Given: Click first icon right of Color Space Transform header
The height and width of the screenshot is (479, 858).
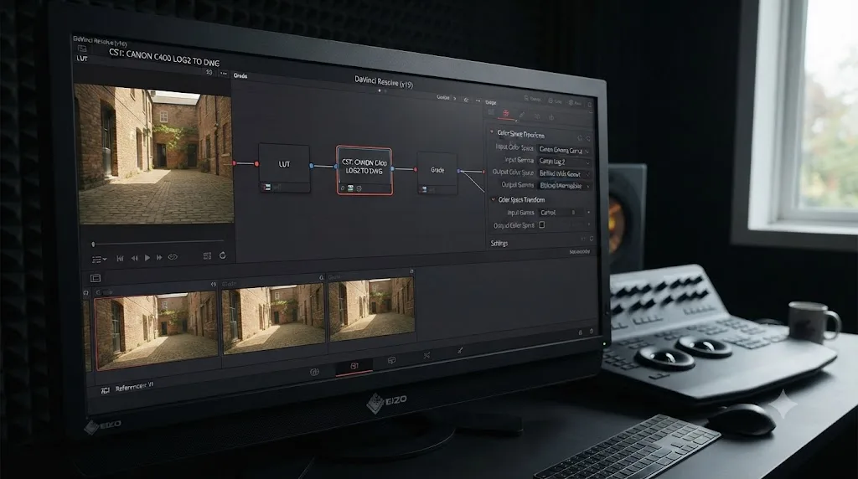Looking at the screenshot, I should (580, 137).
